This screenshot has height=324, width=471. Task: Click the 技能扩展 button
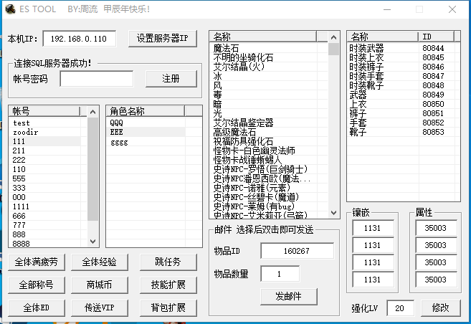pyautogui.click(x=168, y=285)
